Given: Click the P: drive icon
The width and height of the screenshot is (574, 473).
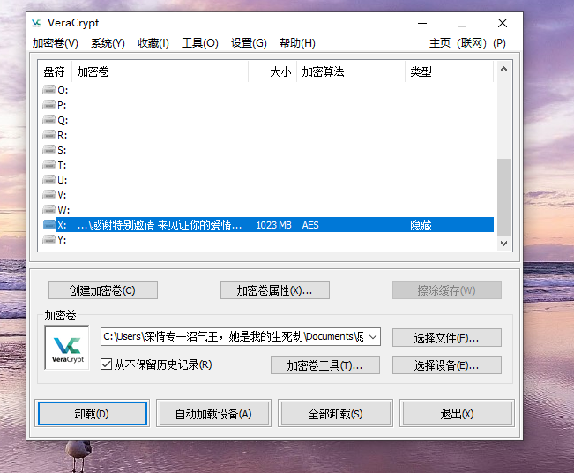Looking at the screenshot, I should [49, 105].
